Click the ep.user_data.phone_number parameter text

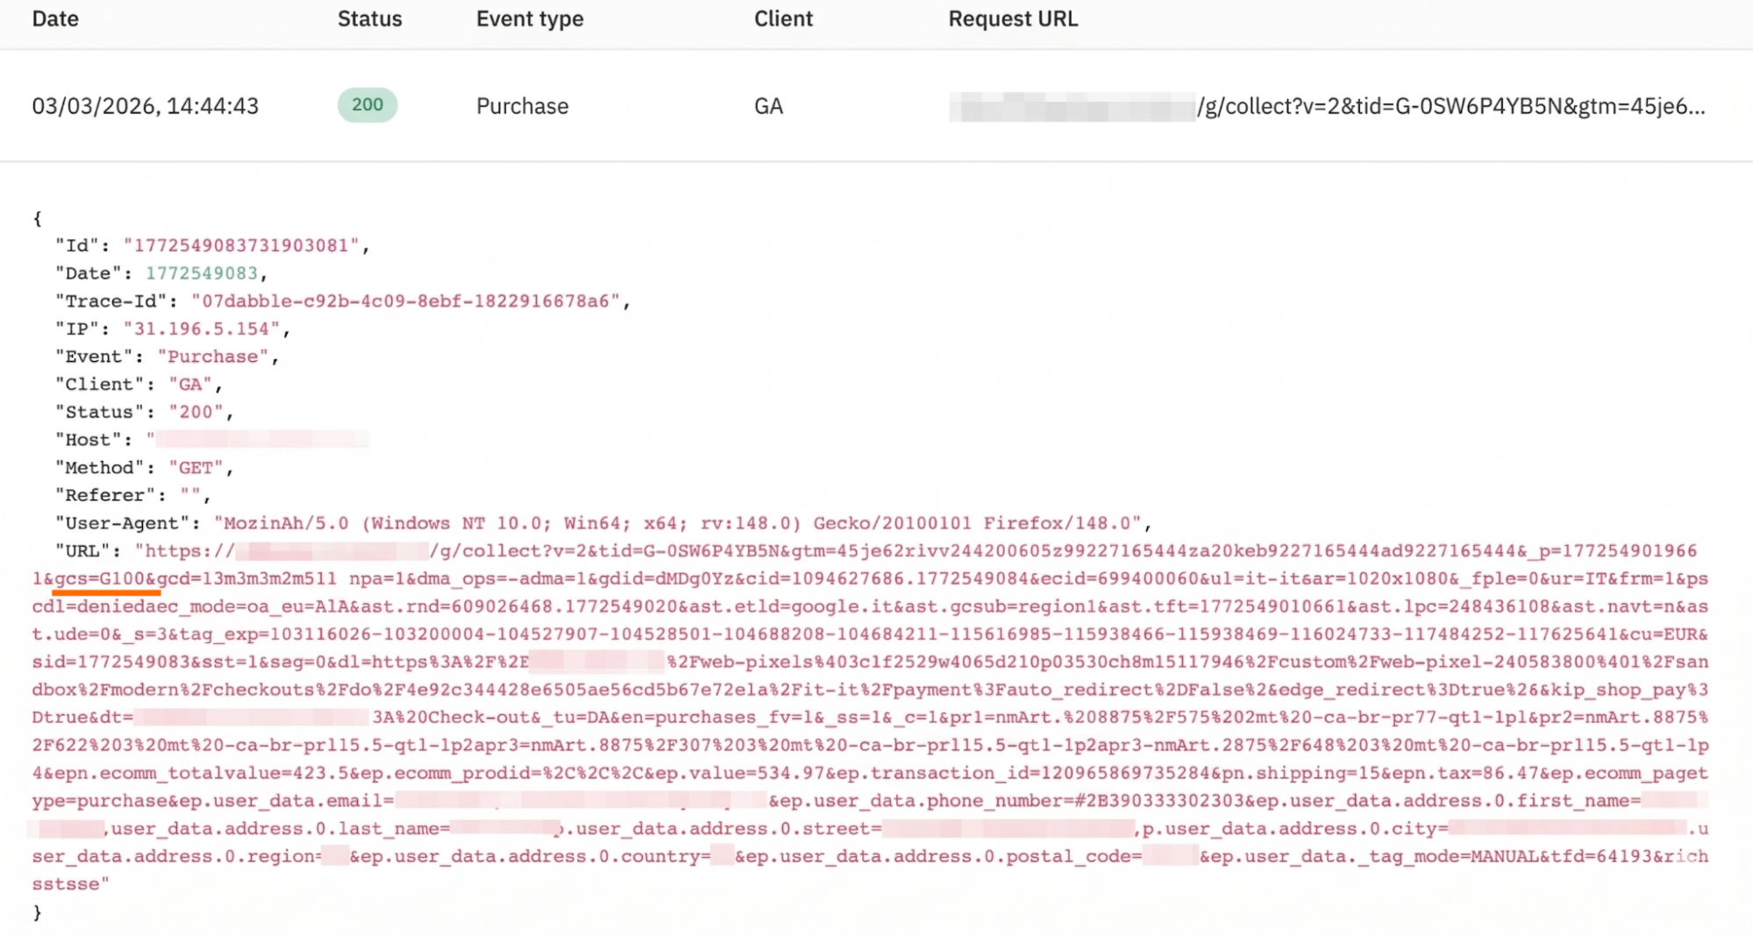tap(1013, 801)
